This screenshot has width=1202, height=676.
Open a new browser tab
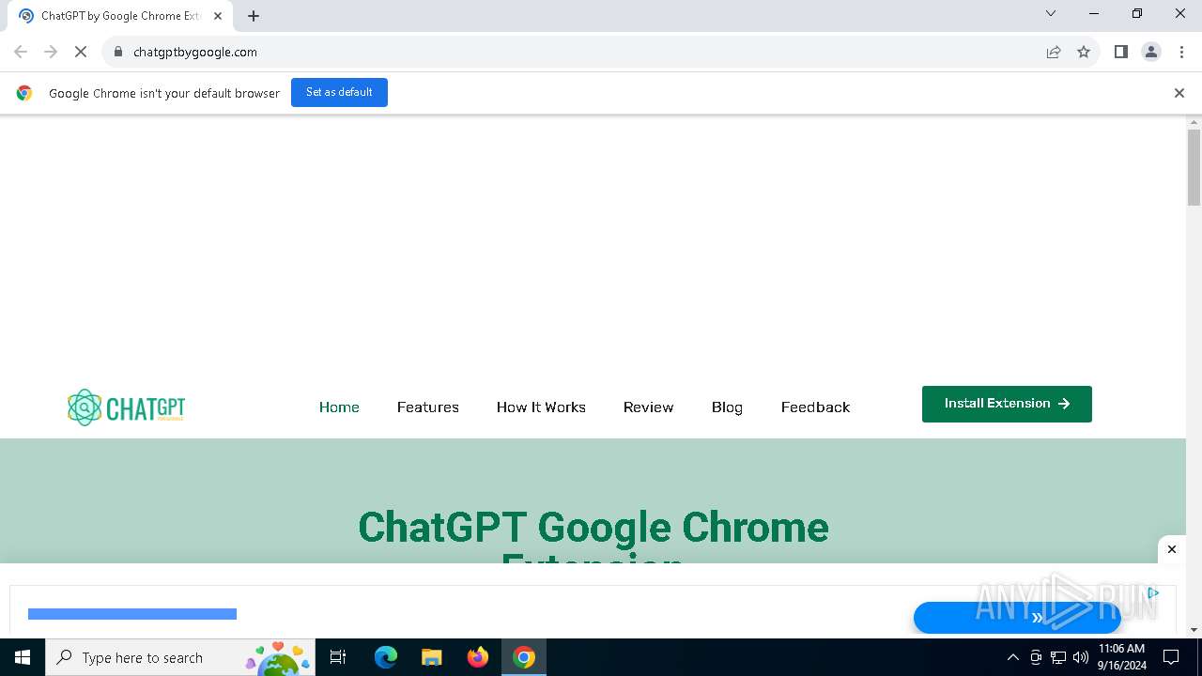pos(254,16)
